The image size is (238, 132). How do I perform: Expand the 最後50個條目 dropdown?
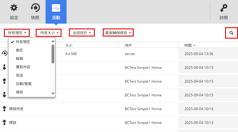click(118, 33)
